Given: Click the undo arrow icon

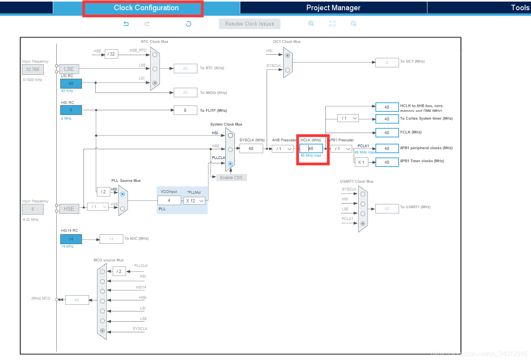Looking at the screenshot, I should coord(126,24).
